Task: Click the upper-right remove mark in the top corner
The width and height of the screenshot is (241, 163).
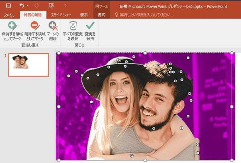Action: pos(188,58)
